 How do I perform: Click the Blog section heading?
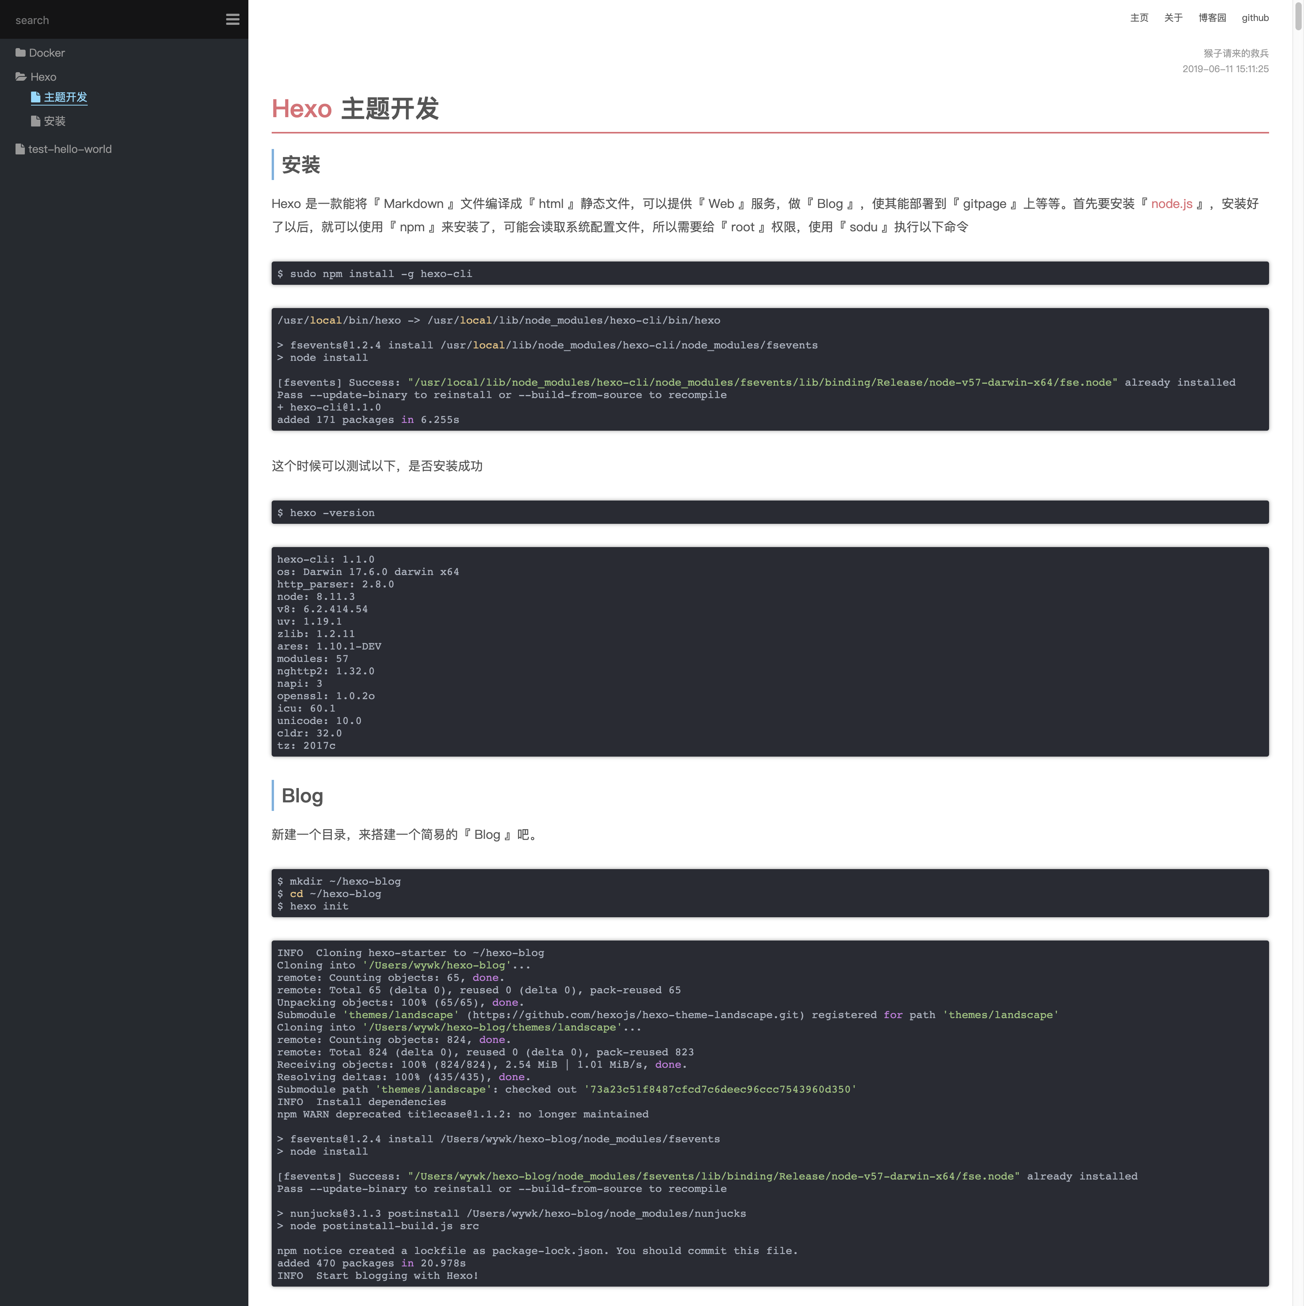tap(302, 796)
